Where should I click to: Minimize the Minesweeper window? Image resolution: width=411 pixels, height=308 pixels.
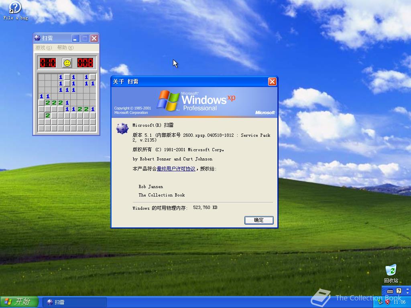pyautogui.click(x=75, y=38)
